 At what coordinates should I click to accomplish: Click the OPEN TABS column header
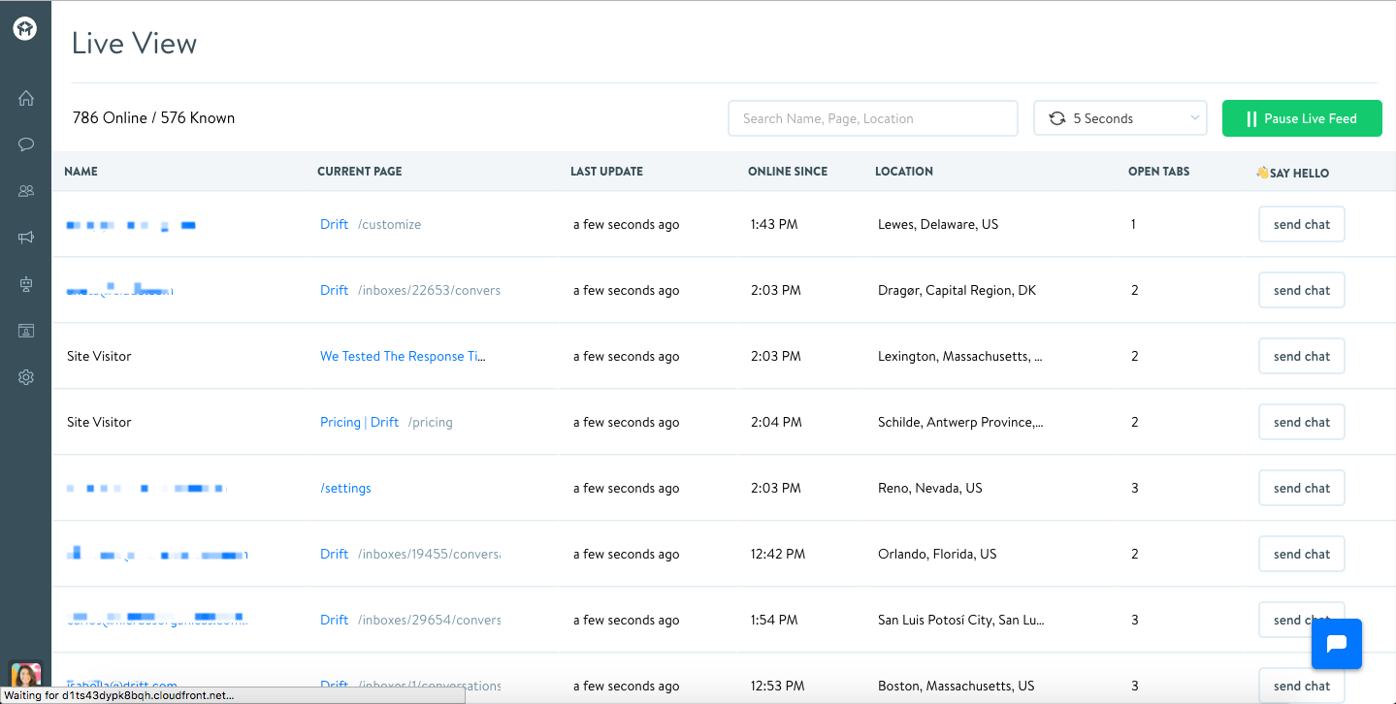pyautogui.click(x=1159, y=172)
